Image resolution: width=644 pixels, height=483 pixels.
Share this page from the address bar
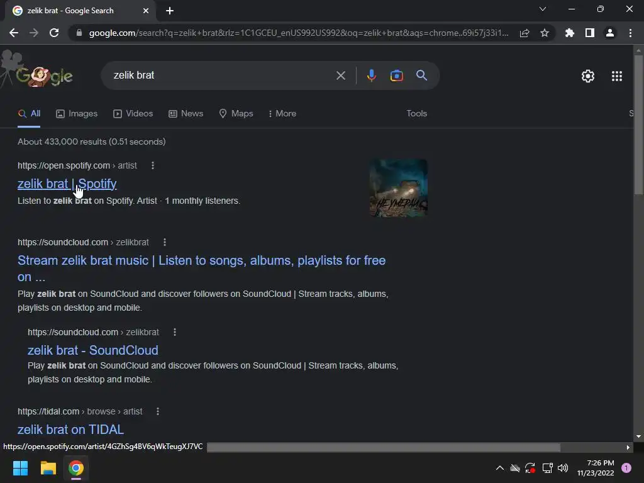525,33
